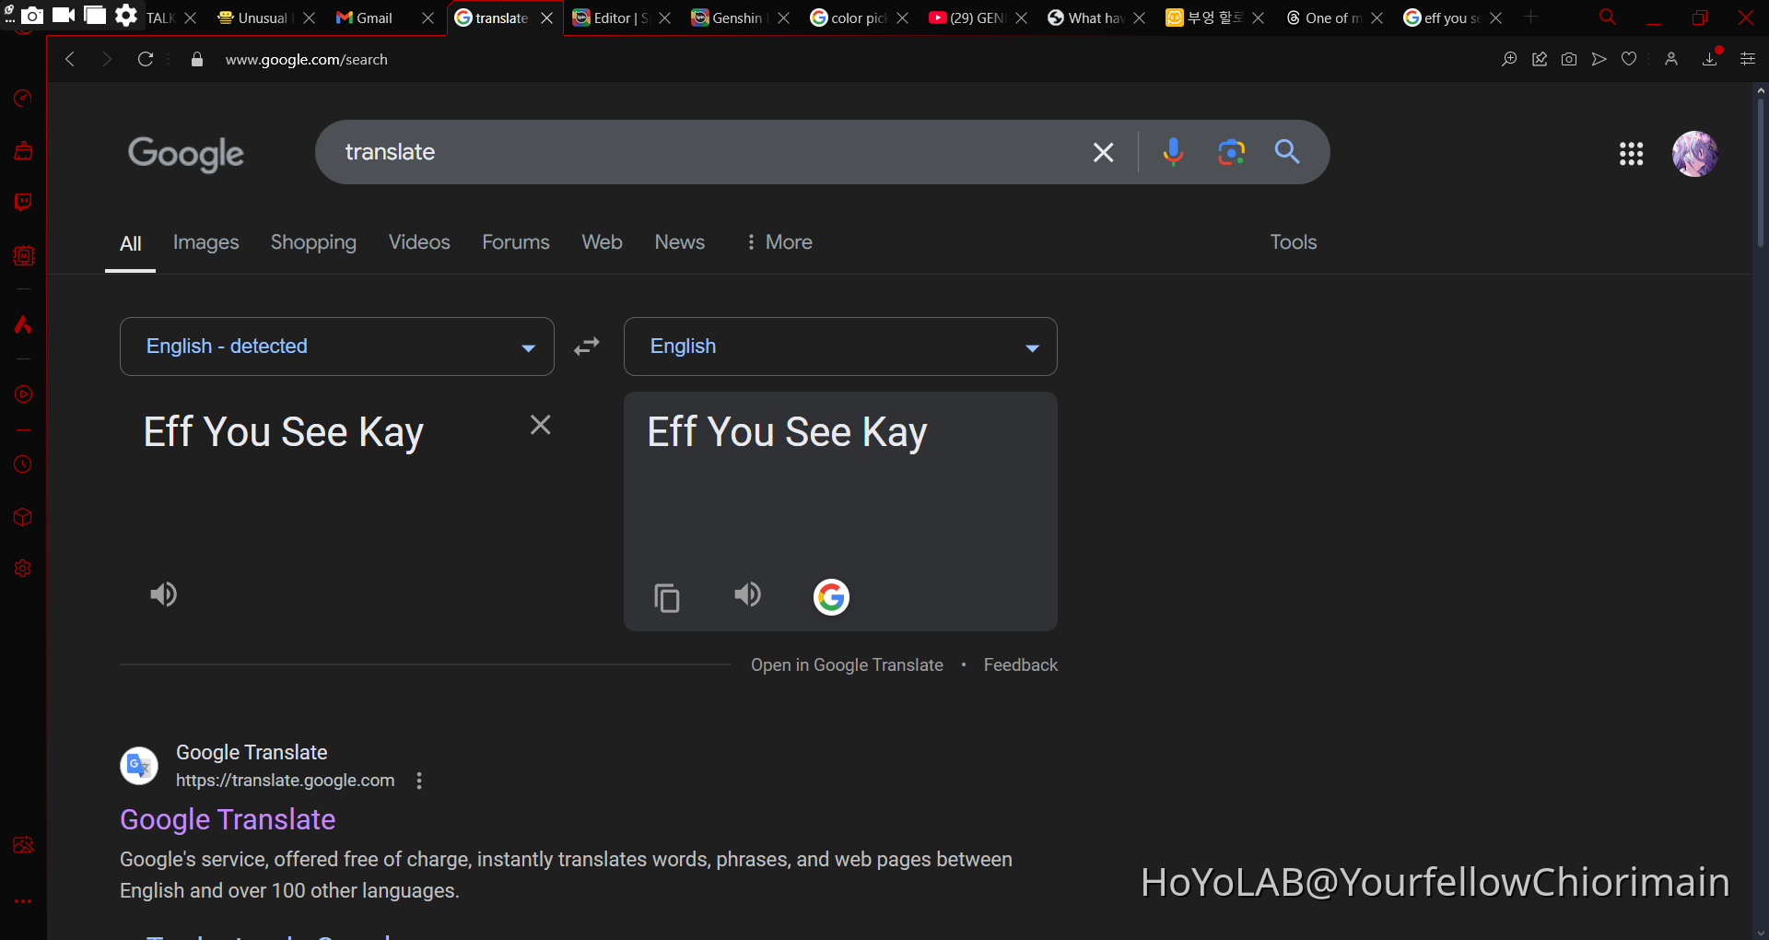Open the English - detected language selector
Image resolution: width=1769 pixels, height=940 pixels.
[x=336, y=347]
